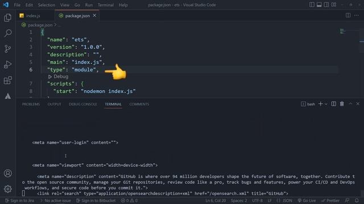Click line number 6 in the gutter
364x204 pixels.
(31, 70)
